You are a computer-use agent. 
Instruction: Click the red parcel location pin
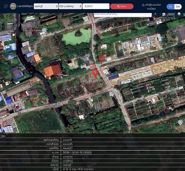pos(95,73)
